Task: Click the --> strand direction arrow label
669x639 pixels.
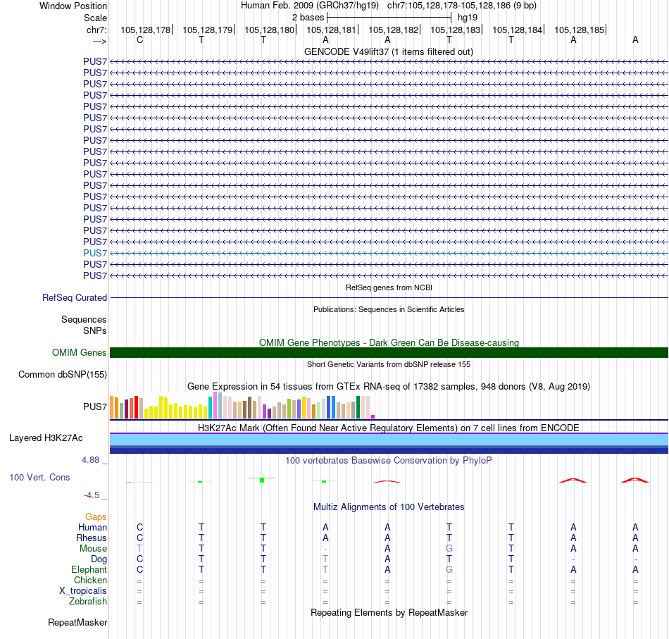Action: (99, 41)
